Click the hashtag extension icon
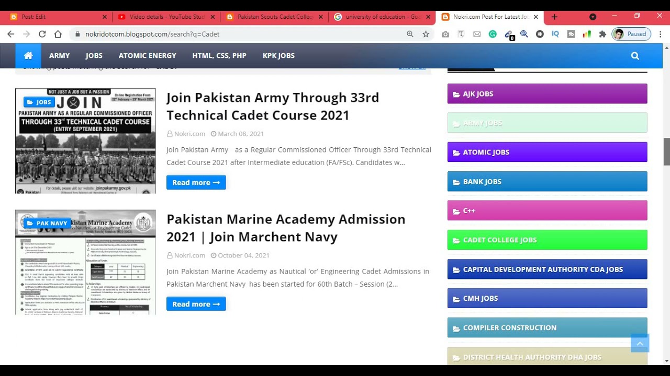This screenshot has width=670, height=376. (540, 34)
